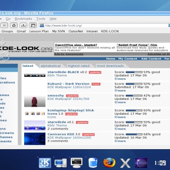Expand more for the 42% good entry
Image resolution: width=170 pixels, height=170 pixels.
(x=120, y=102)
